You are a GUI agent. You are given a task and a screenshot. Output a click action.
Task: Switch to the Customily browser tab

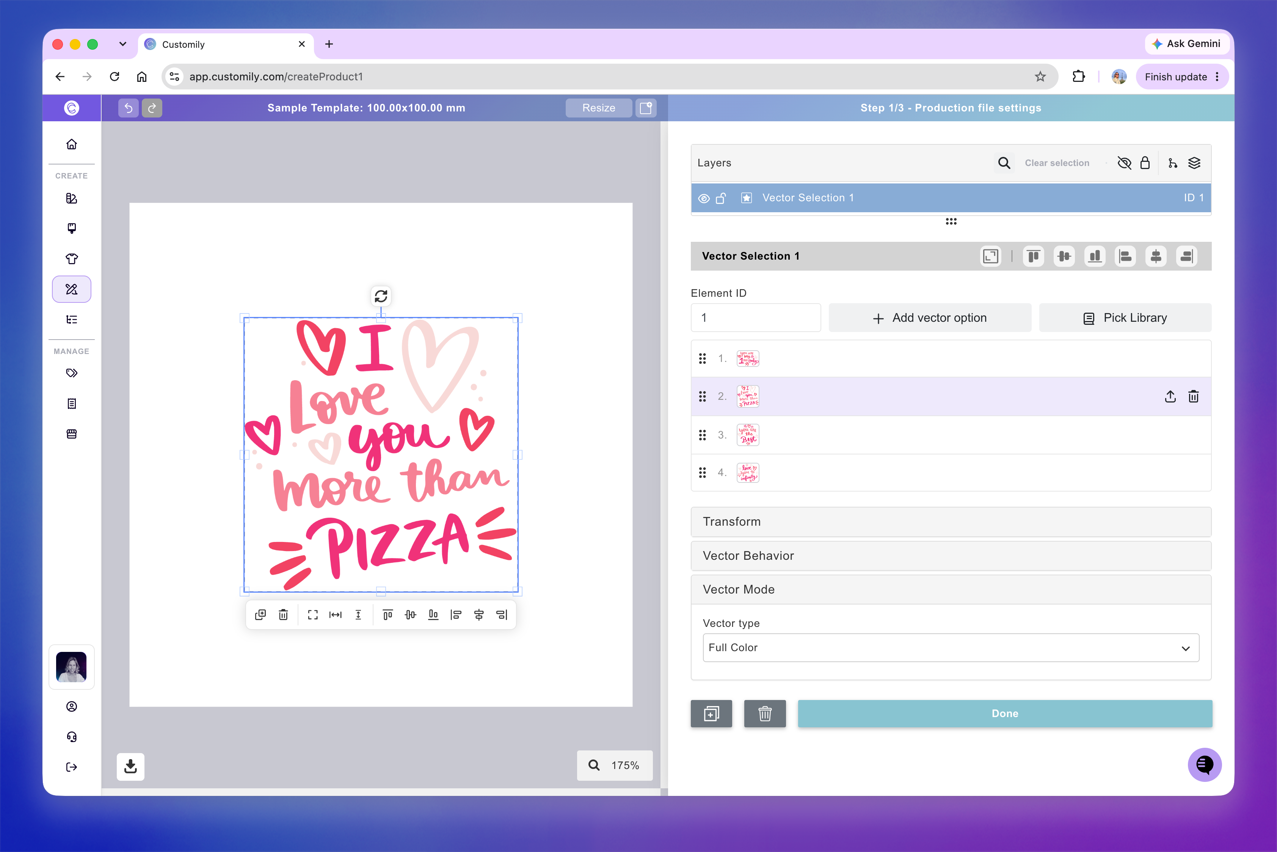(x=226, y=45)
